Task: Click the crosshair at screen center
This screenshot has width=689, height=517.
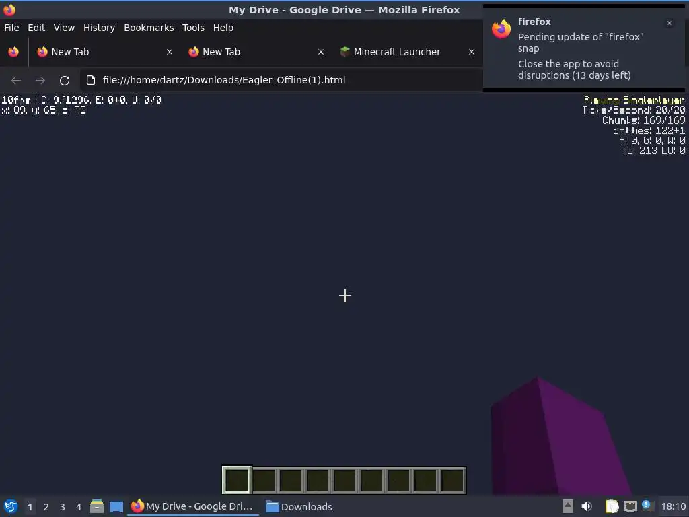Action: coord(345,296)
